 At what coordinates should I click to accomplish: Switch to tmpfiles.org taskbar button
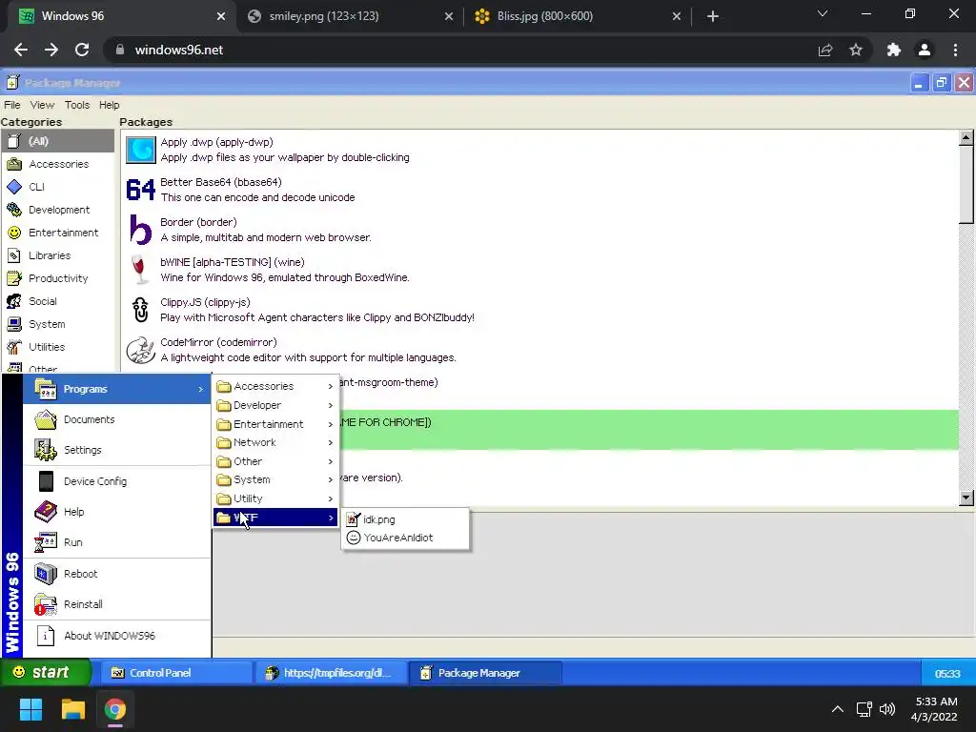point(331,673)
